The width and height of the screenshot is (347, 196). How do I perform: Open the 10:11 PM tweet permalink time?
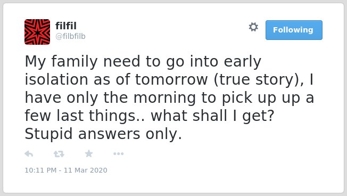40,170
